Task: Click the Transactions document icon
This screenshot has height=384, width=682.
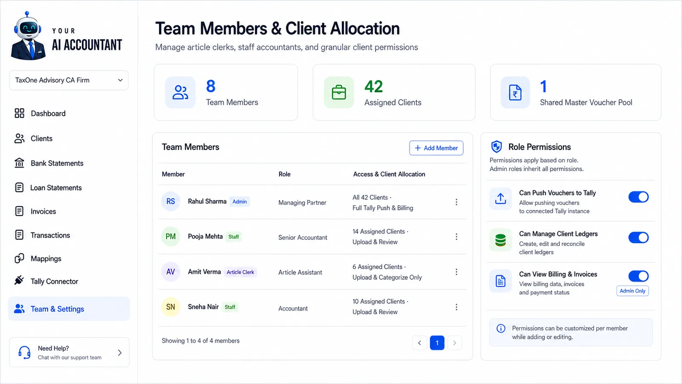Action: tap(19, 235)
